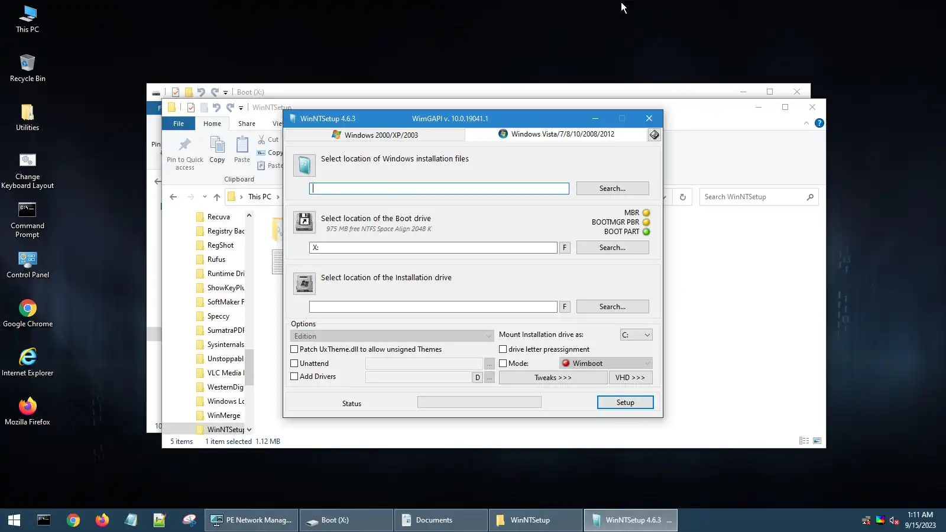946x532 pixels.
Task: Switch to the Windows Vista/7/8/10/2008/2012 tab
Action: coord(556,134)
